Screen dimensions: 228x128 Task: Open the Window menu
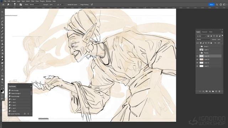click(48, 1)
